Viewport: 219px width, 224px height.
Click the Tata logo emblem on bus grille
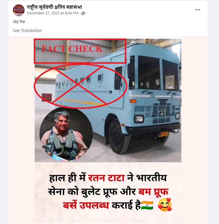162,112
